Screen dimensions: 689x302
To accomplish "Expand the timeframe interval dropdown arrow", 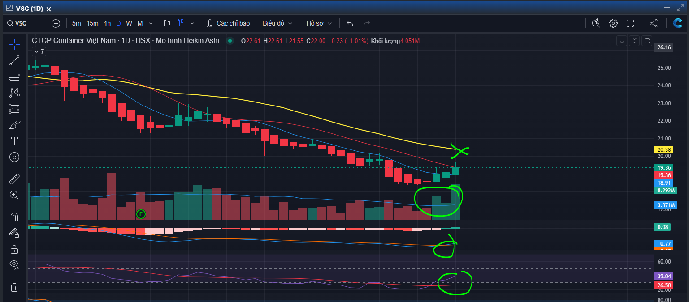I will click(x=151, y=23).
